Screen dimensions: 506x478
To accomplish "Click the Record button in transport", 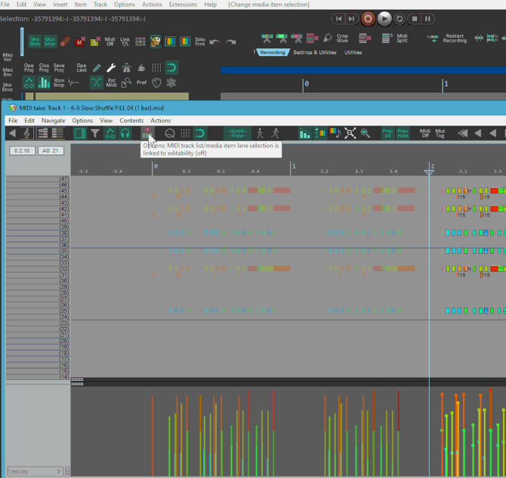I will tap(367, 19).
